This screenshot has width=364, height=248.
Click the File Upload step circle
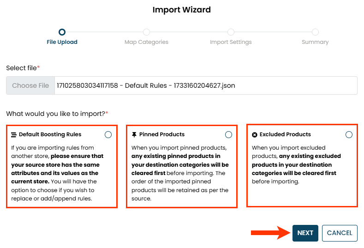[x=62, y=32]
